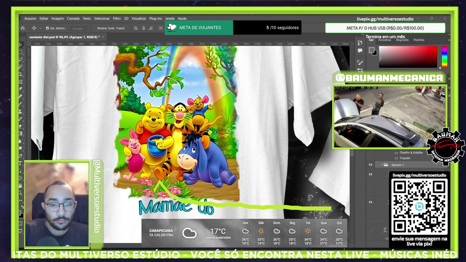Image resolution: width=466 pixels, height=262 pixels.
Task: Open the Brush Settings panel icon
Action: [360, 62]
